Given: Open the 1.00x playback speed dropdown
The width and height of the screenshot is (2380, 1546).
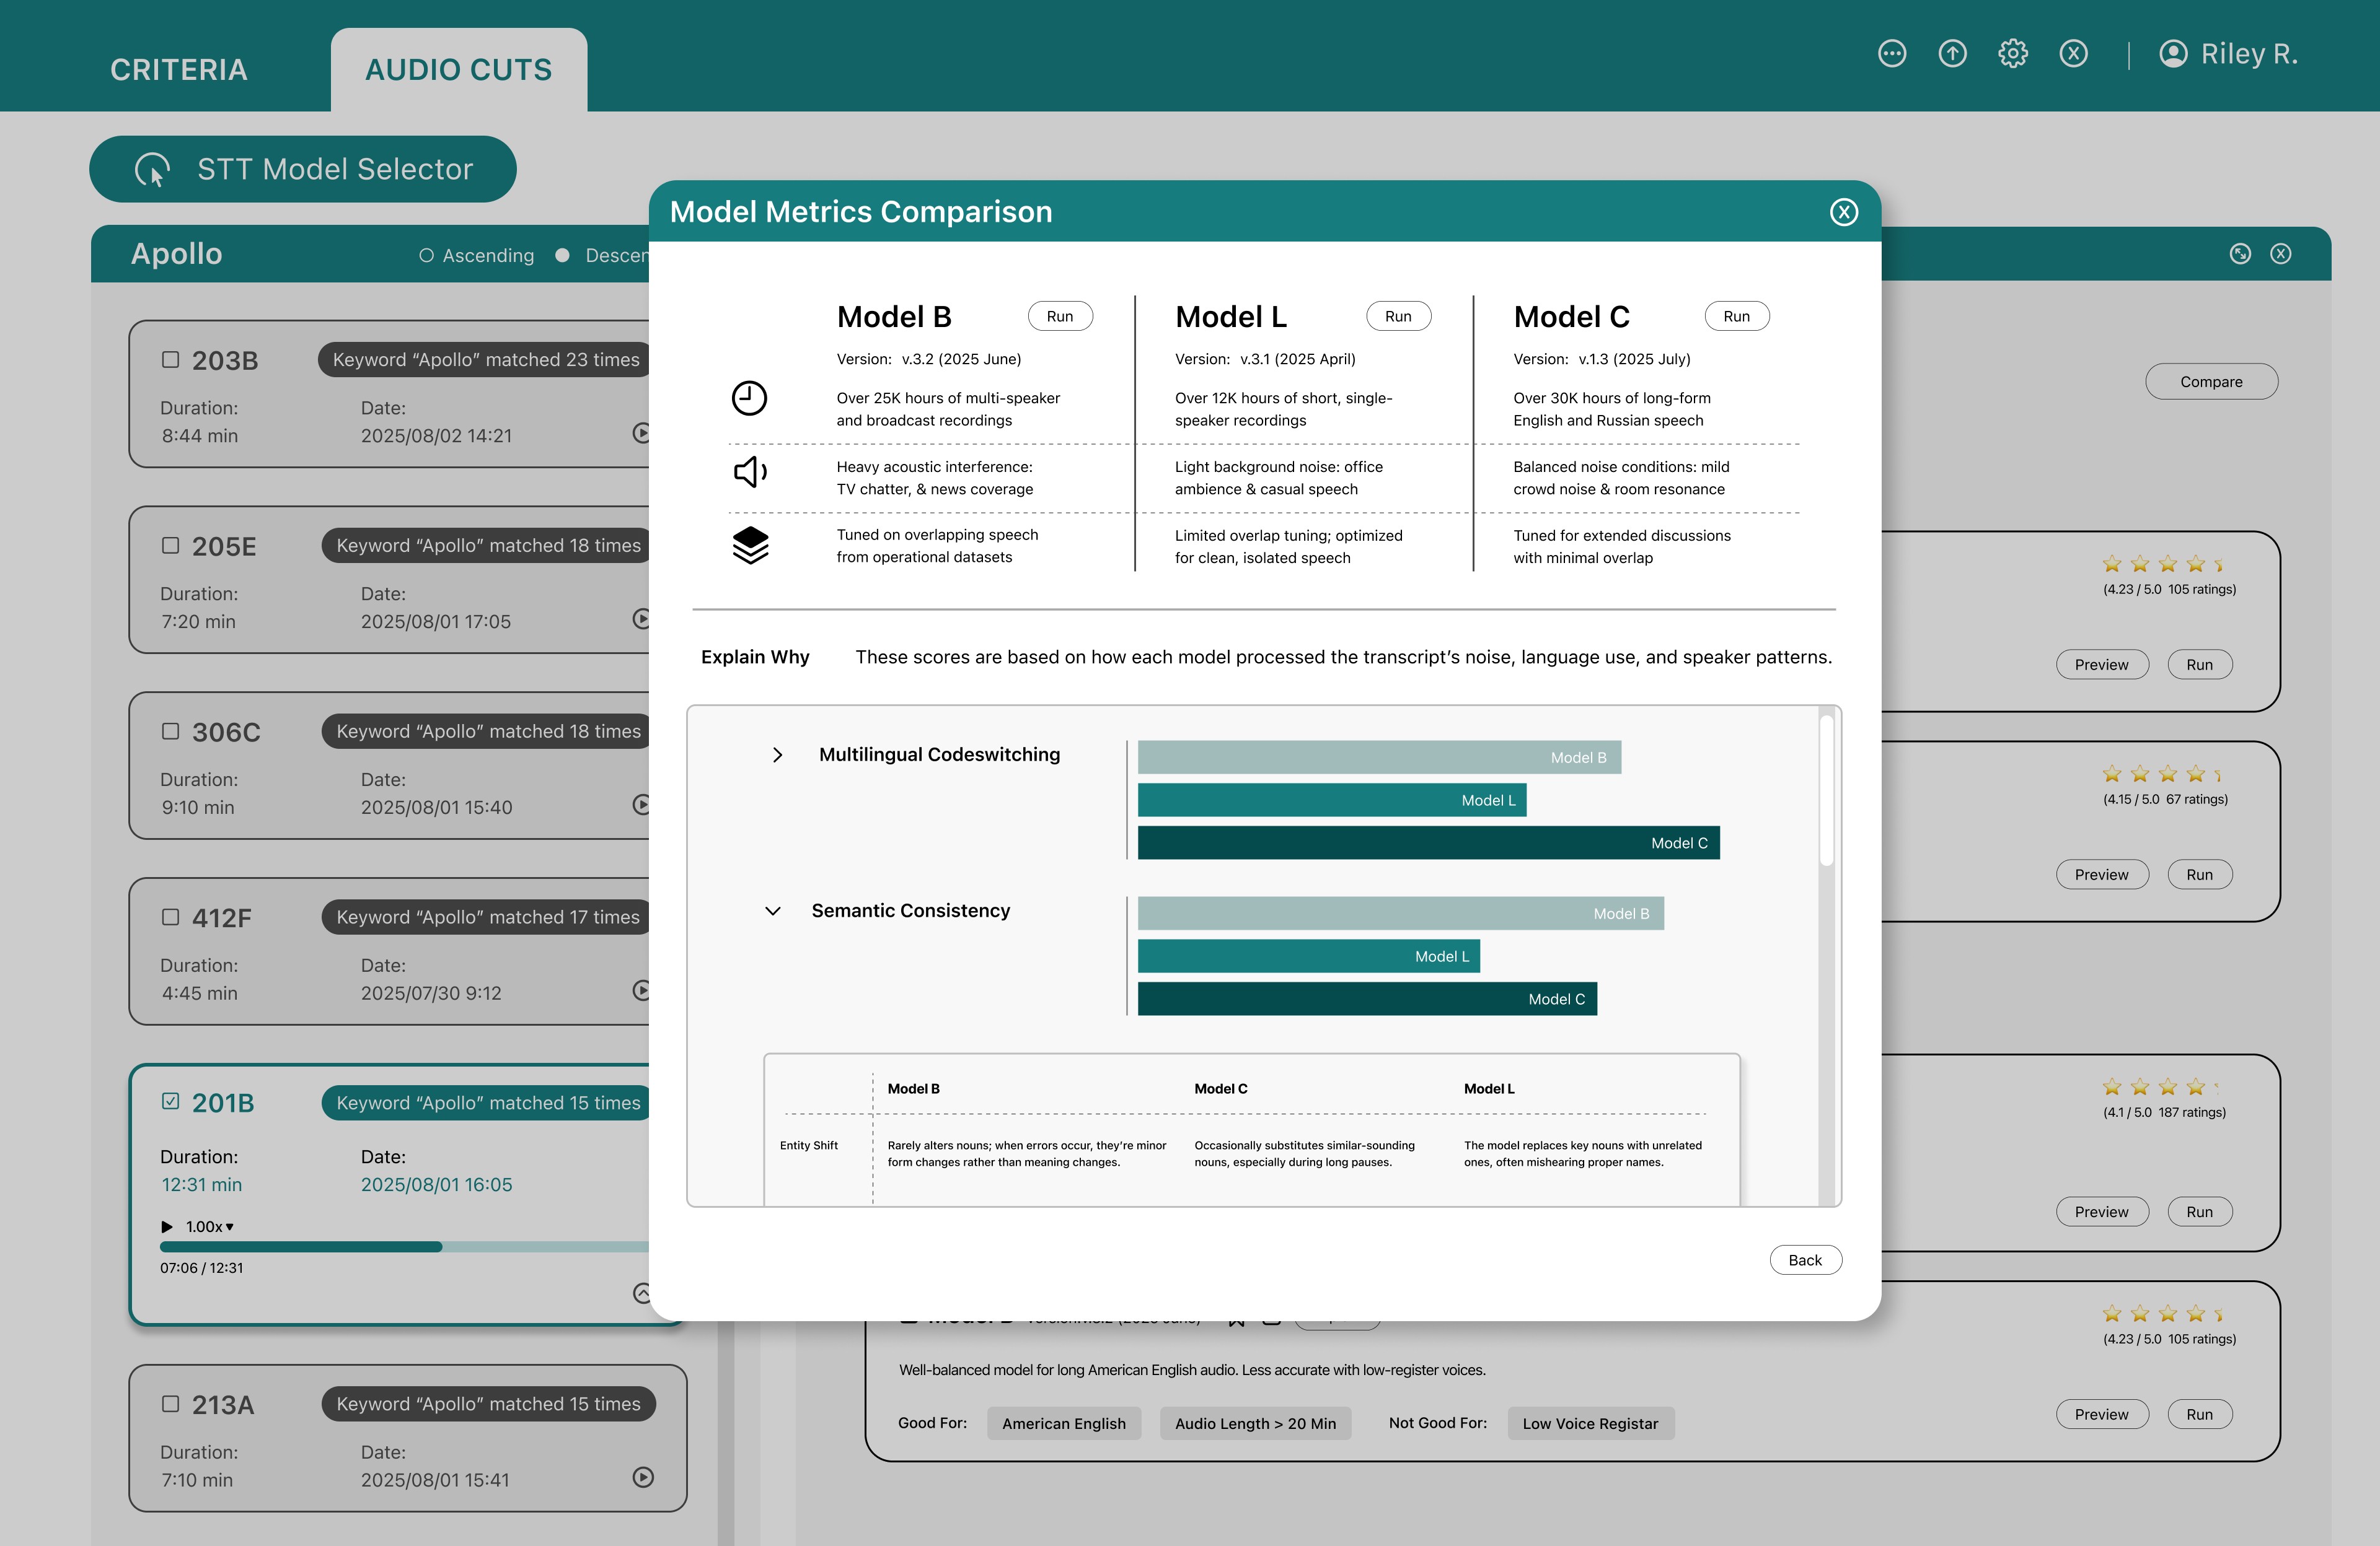Looking at the screenshot, I should tap(210, 1226).
